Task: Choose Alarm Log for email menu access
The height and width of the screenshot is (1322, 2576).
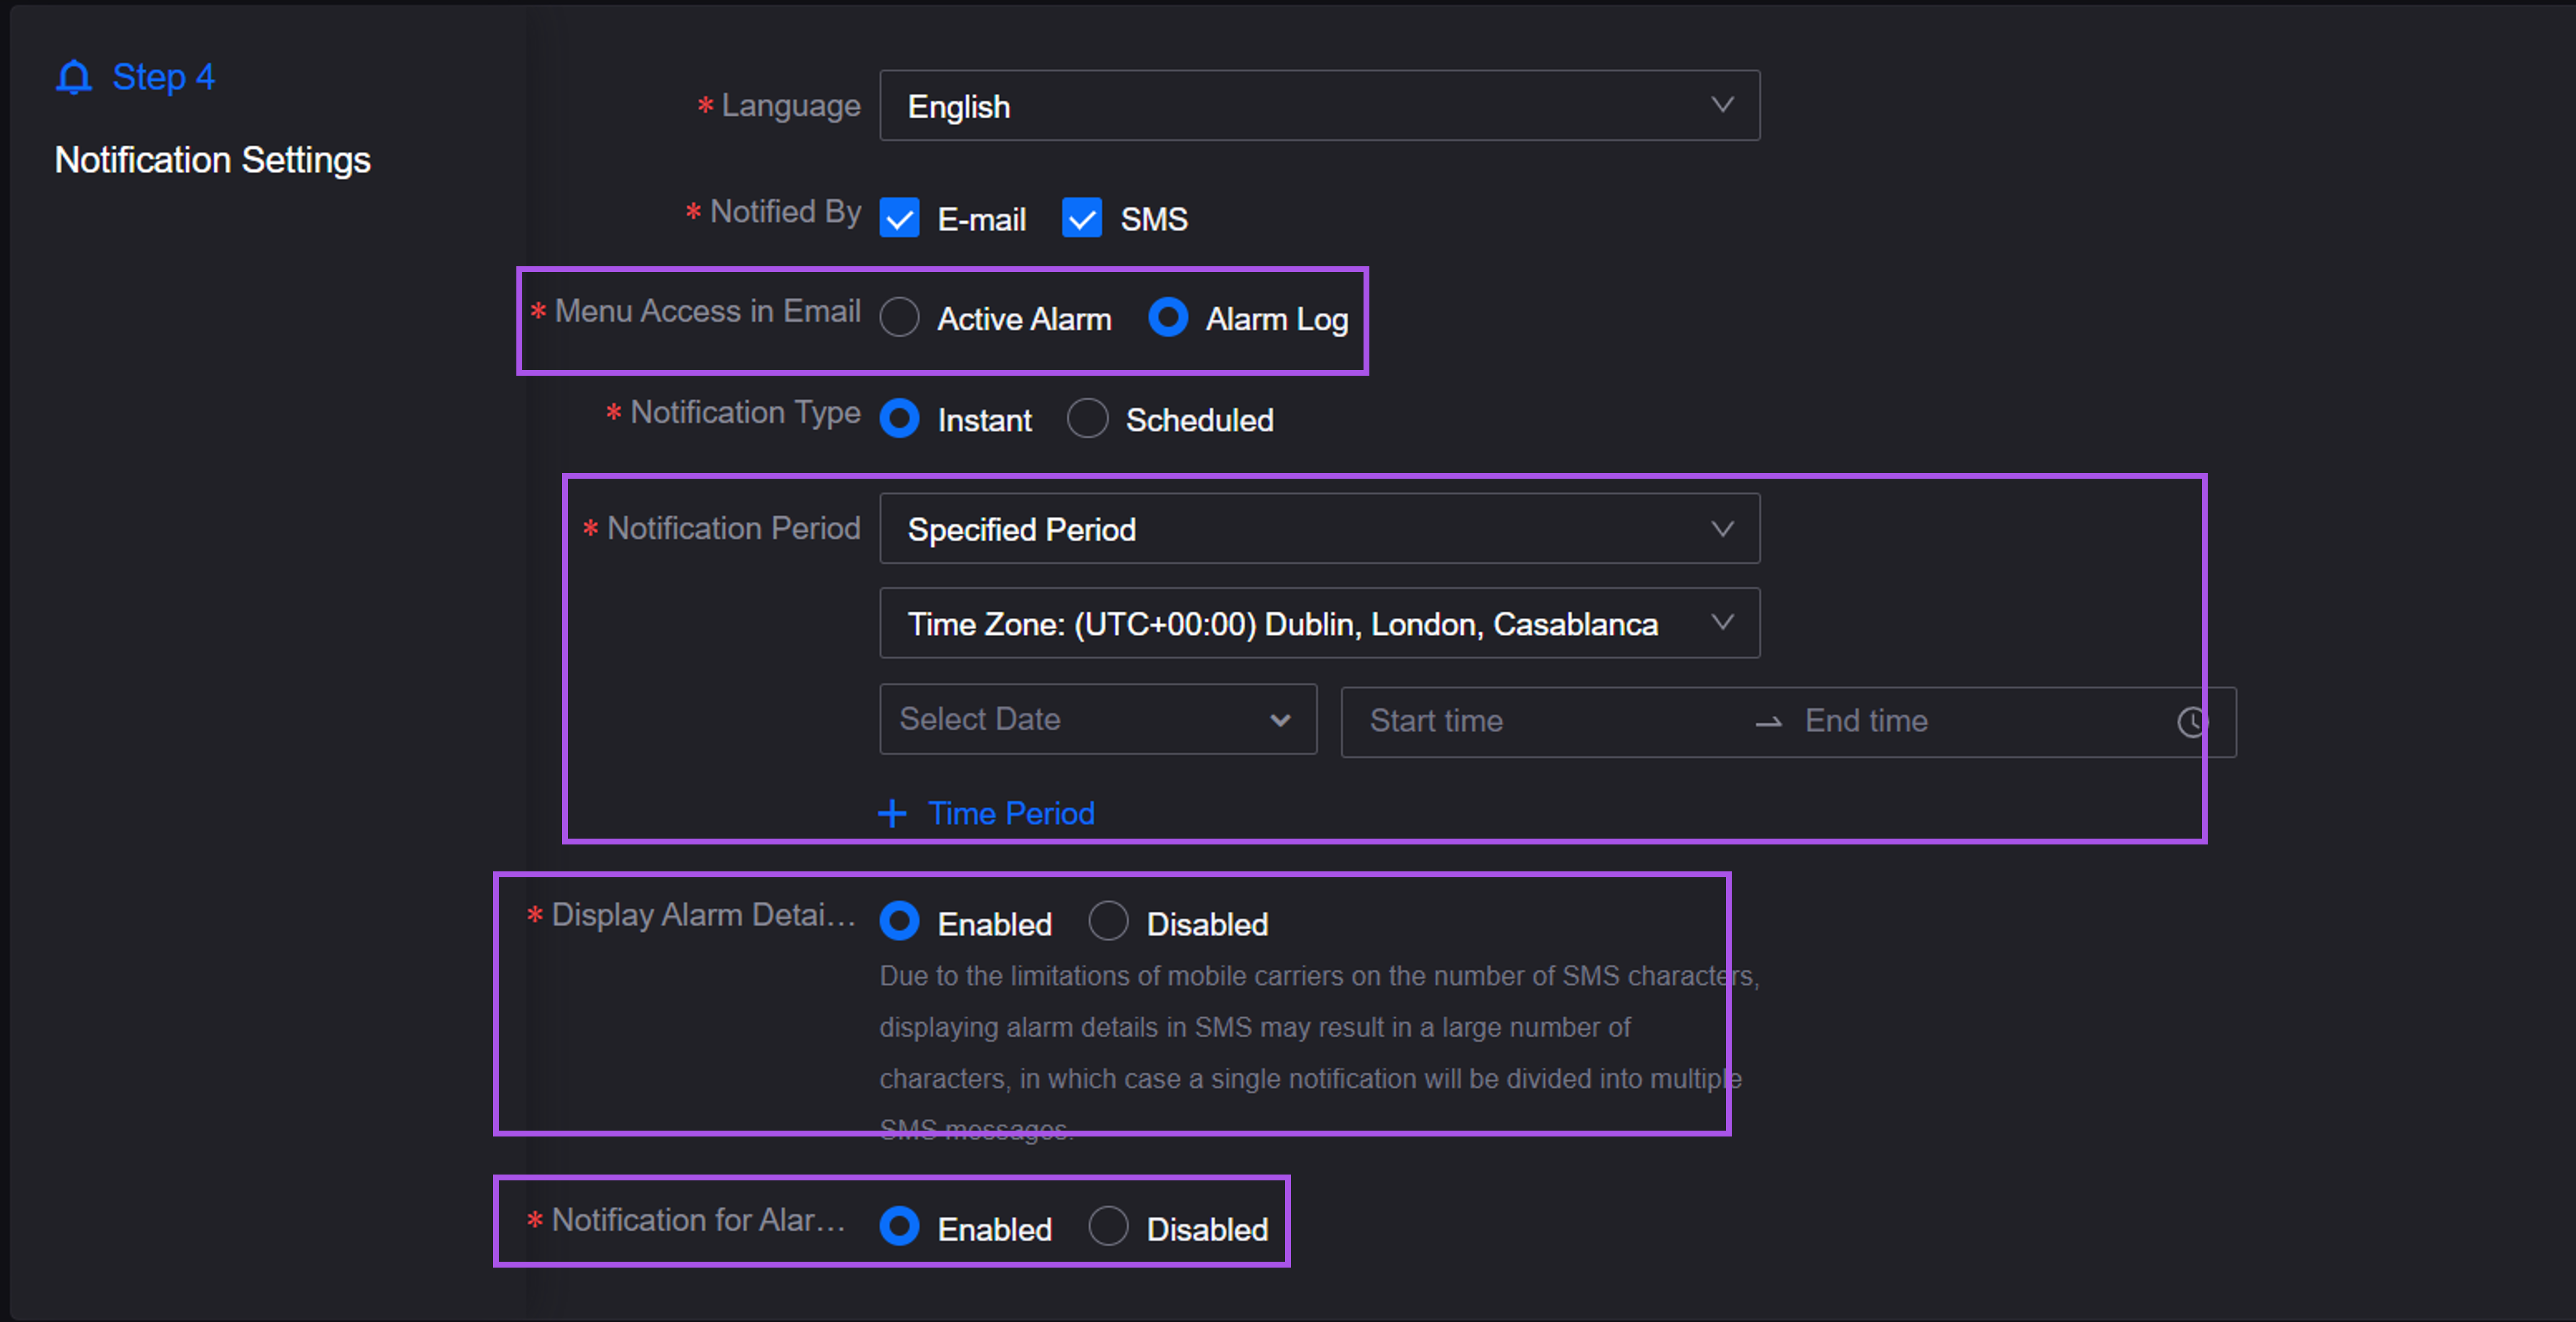Action: click(x=1168, y=318)
